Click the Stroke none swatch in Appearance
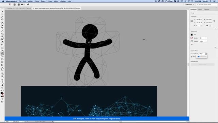Image resolution: width=218 pixels, height=123 pixels. (x=192, y=38)
